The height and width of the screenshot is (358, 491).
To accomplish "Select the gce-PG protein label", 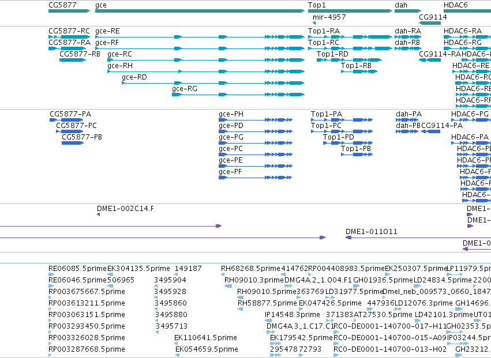I will (231, 138).
